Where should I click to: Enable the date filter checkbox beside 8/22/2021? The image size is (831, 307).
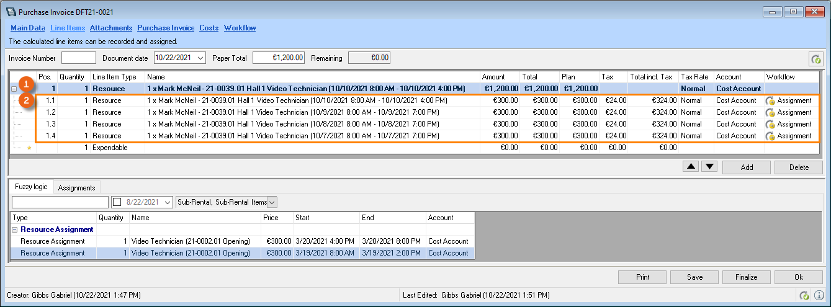(x=117, y=202)
